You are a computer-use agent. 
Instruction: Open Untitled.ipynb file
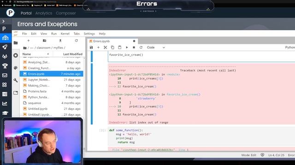pyautogui.click(x=51, y=109)
